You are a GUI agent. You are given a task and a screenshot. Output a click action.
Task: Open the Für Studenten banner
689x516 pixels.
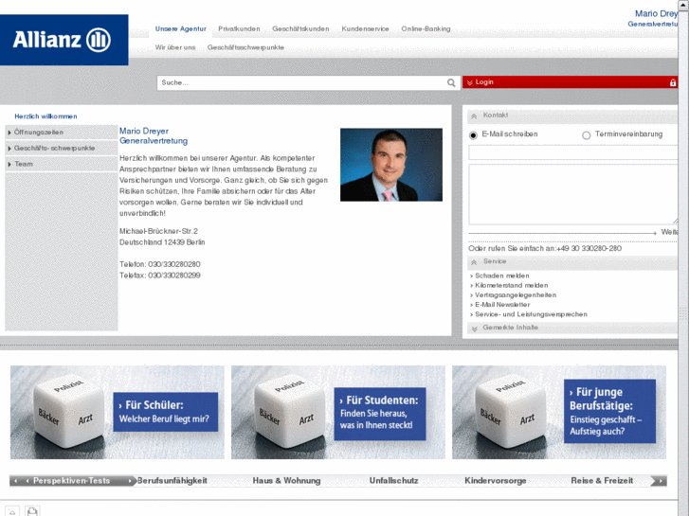(338, 413)
